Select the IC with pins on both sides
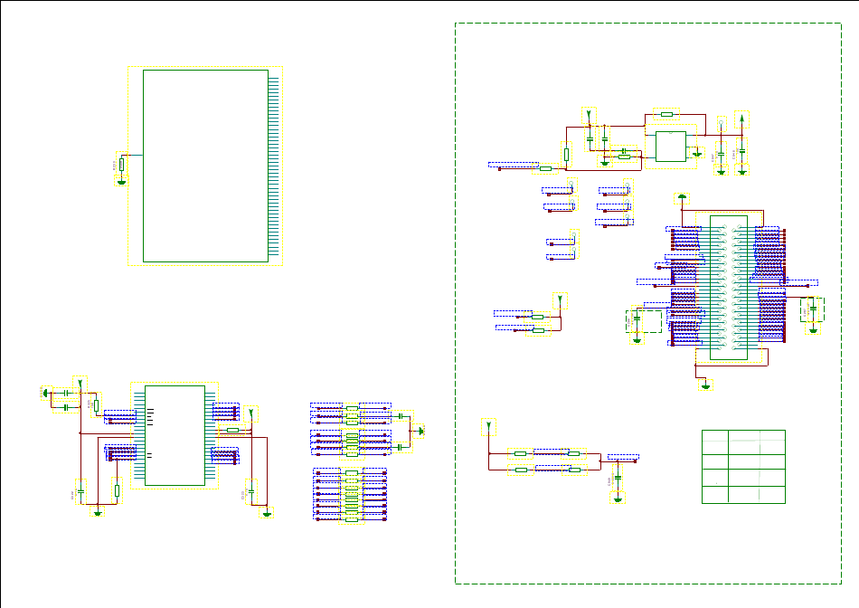The width and height of the screenshot is (859, 608). point(175,436)
